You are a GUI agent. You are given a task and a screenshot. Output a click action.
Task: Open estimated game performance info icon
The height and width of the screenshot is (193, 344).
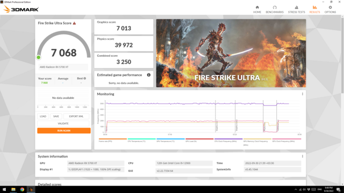148,75
